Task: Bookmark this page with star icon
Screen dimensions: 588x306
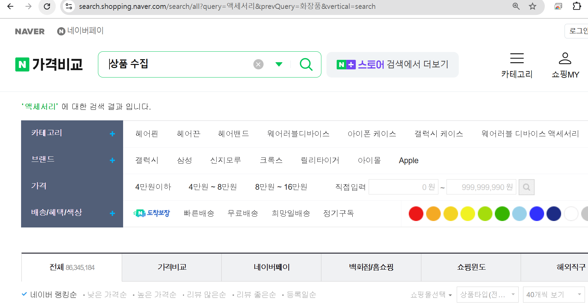Action: (533, 6)
